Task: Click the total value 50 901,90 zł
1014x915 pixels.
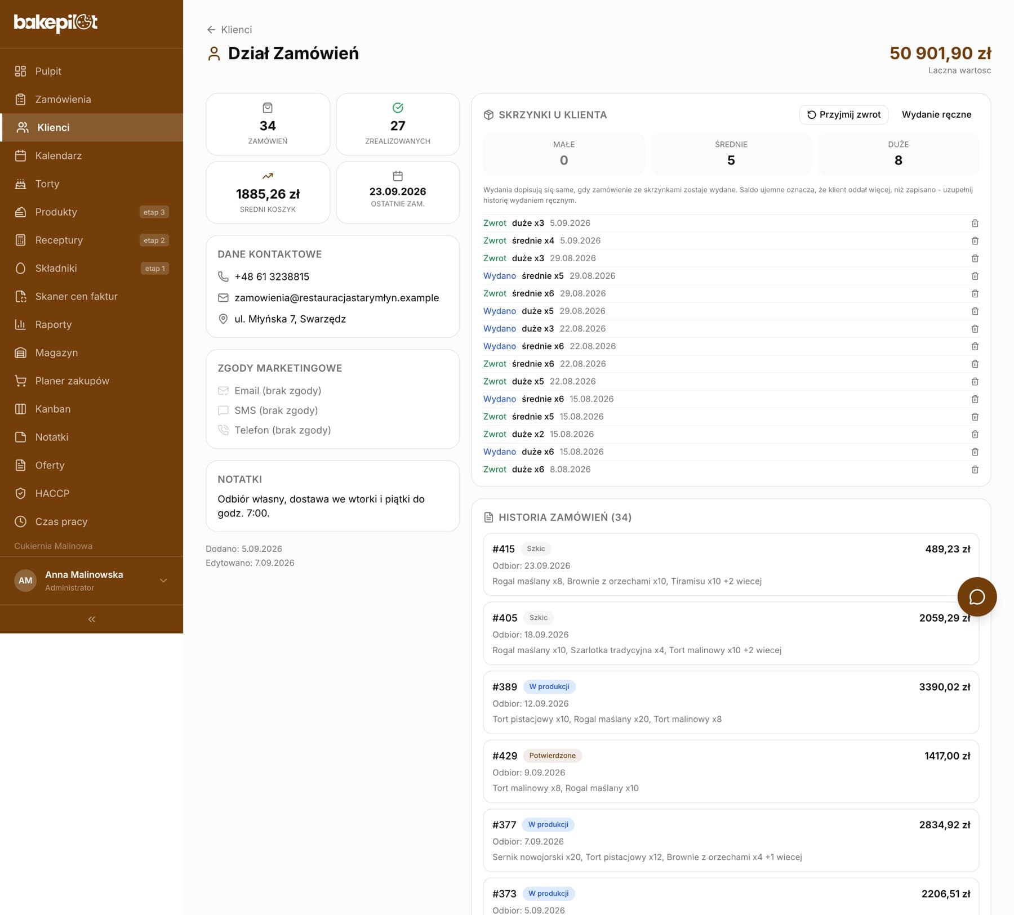Action: 940,53
